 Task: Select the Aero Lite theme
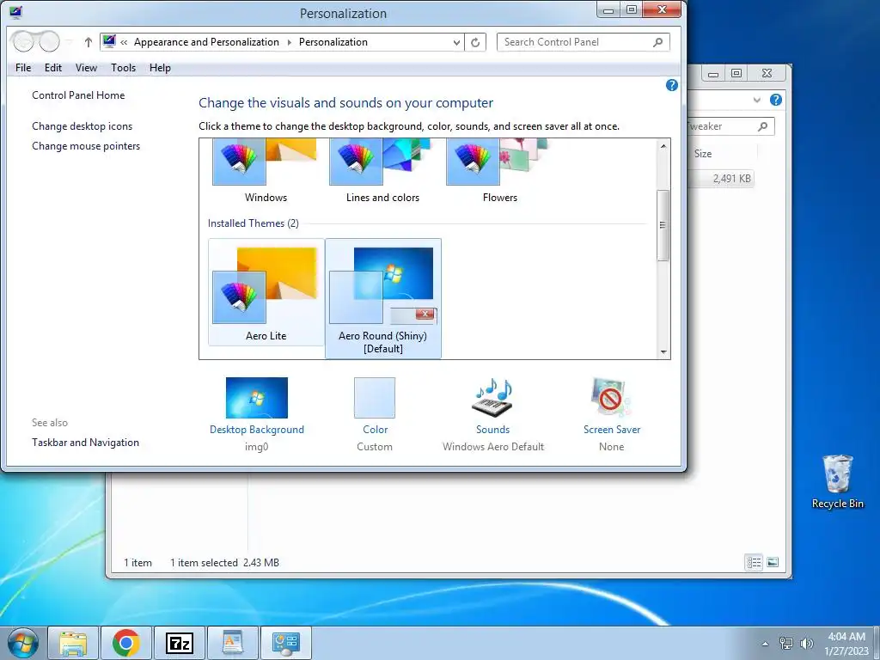[266, 292]
